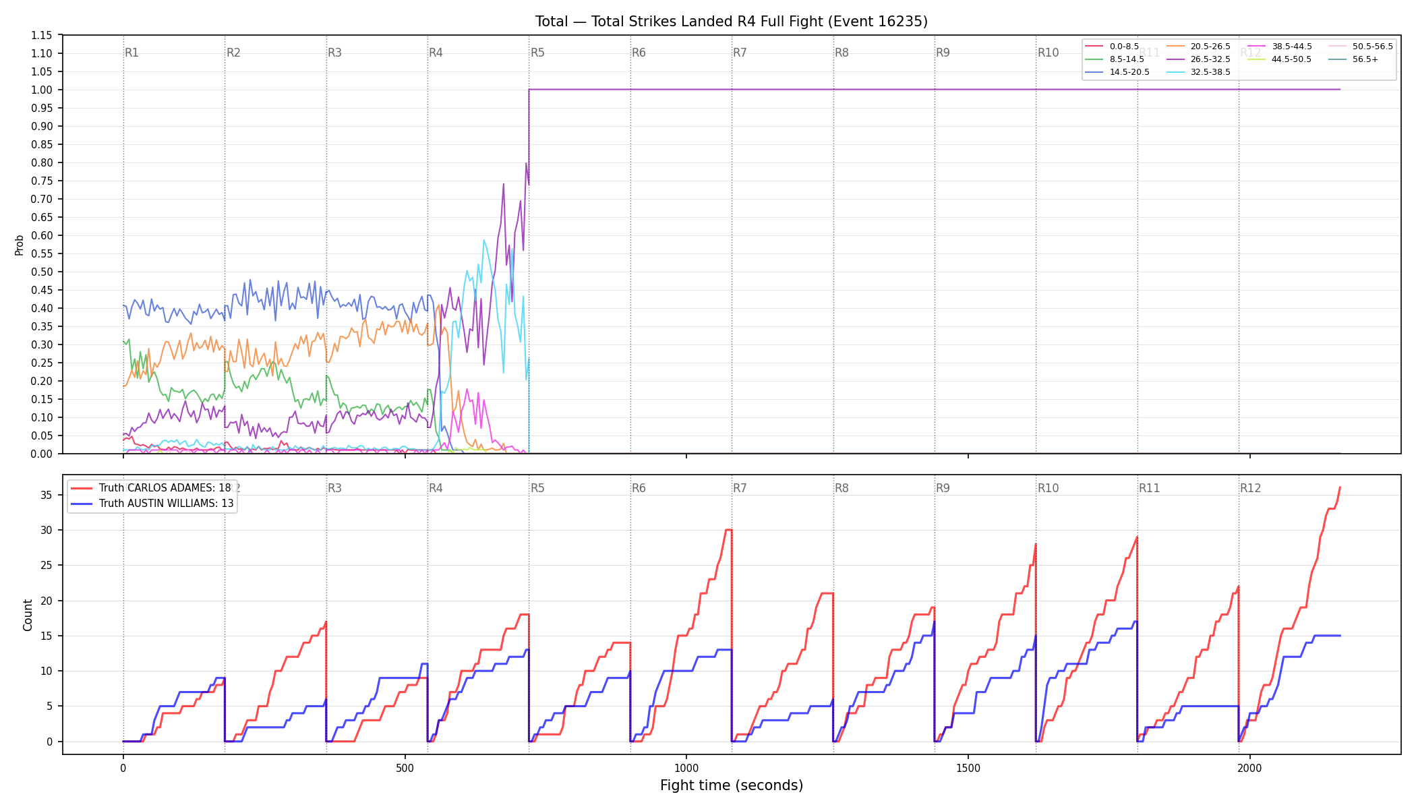The height and width of the screenshot is (809, 1416).
Task: Click the 30 tick on the Count axis
Action: tap(47, 530)
